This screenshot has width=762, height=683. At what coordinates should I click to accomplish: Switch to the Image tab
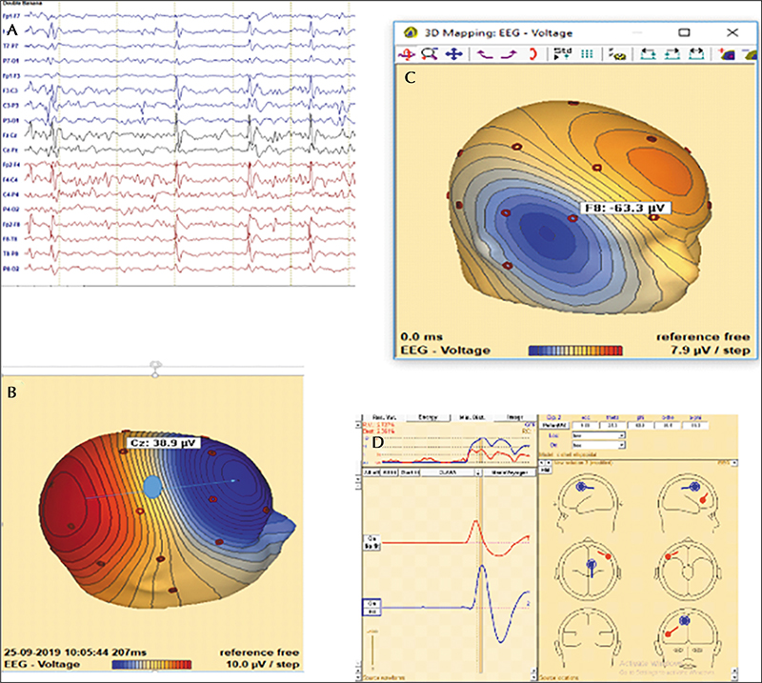click(x=514, y=417)
